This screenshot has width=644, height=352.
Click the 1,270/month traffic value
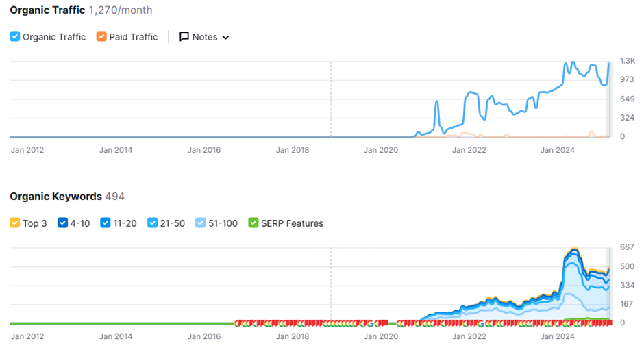coord(121,10)
